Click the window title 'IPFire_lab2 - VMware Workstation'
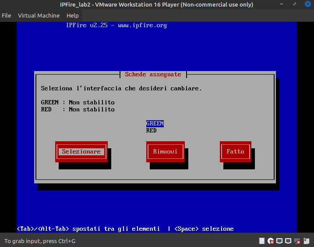Viewport: 314px width, 247px height. pyautogui.click(x=157, y=4)
